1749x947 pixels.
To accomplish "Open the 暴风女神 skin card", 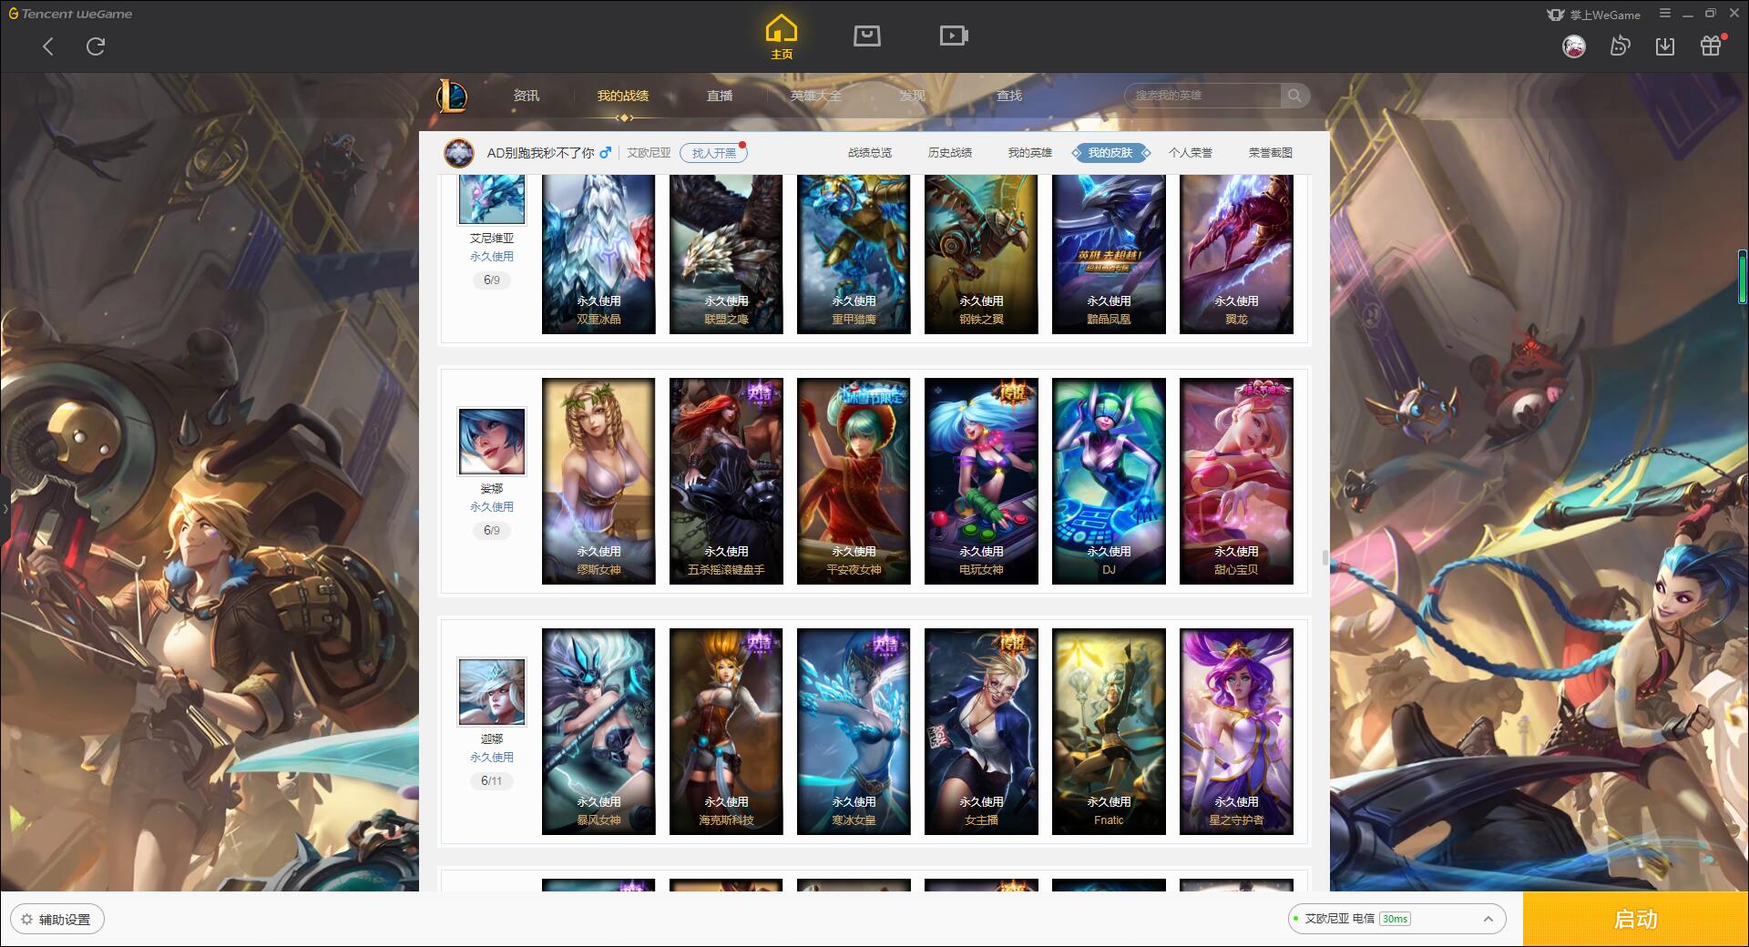I will [598, 731].
